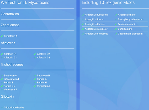
Task: Click the 'Verrucarin A' text
Action: pos(44,86)
